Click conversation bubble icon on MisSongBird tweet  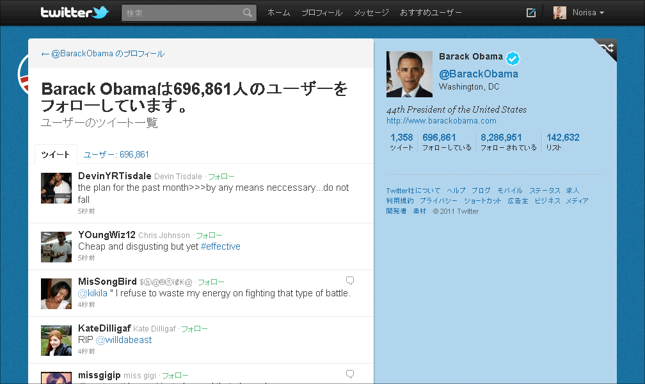[350, 281]
